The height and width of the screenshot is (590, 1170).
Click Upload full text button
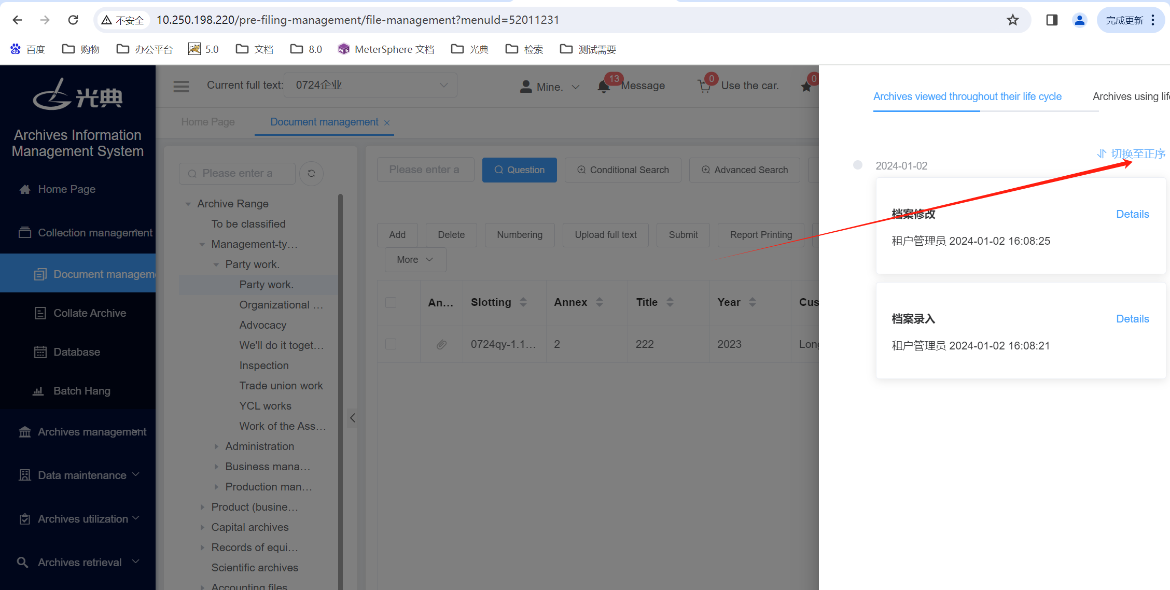coord(605,235)
